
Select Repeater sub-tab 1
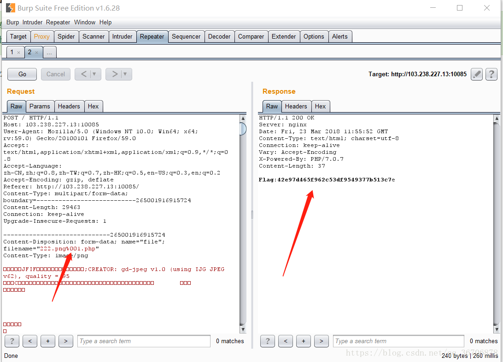pos(15,52)
